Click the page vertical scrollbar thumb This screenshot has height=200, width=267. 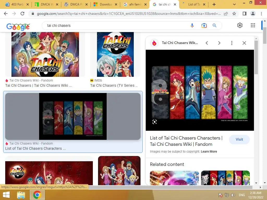click(265, 35)
